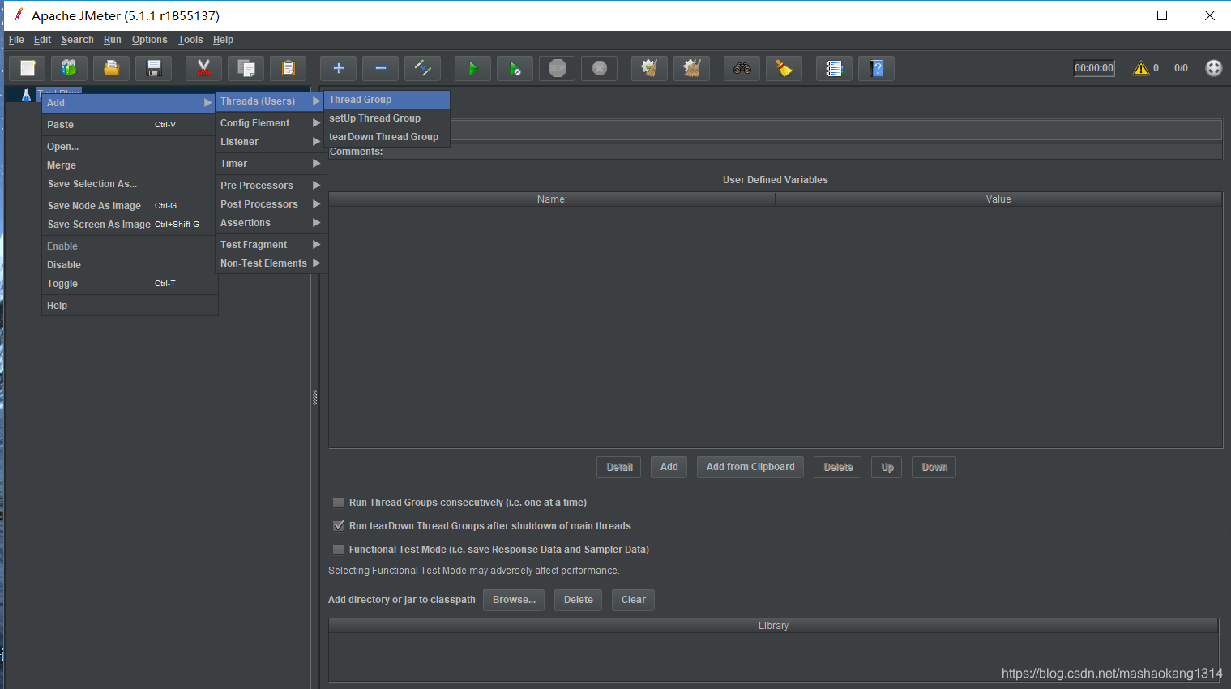The image size is (1231, 689).
Task: Click the Paste clipboard icon
Action: click(288, 68)
